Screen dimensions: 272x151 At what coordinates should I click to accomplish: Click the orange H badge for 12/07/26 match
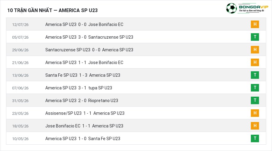255,24
